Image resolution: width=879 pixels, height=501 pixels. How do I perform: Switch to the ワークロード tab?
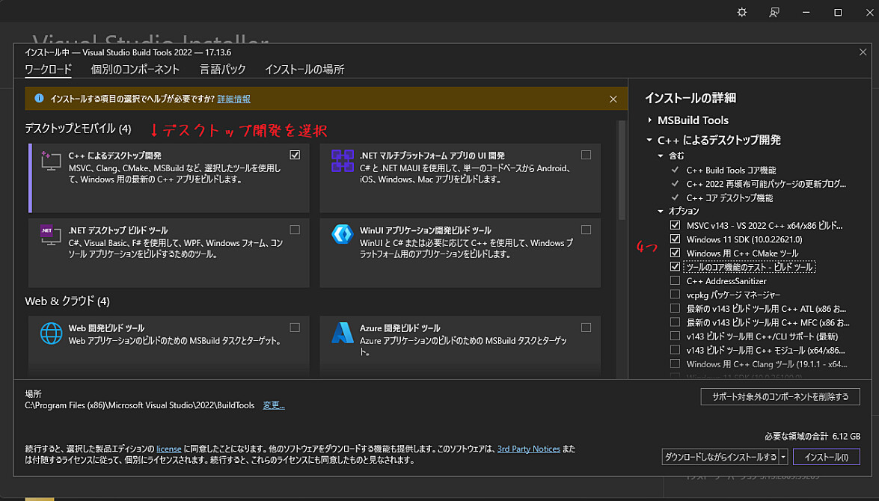pos(48,70)
